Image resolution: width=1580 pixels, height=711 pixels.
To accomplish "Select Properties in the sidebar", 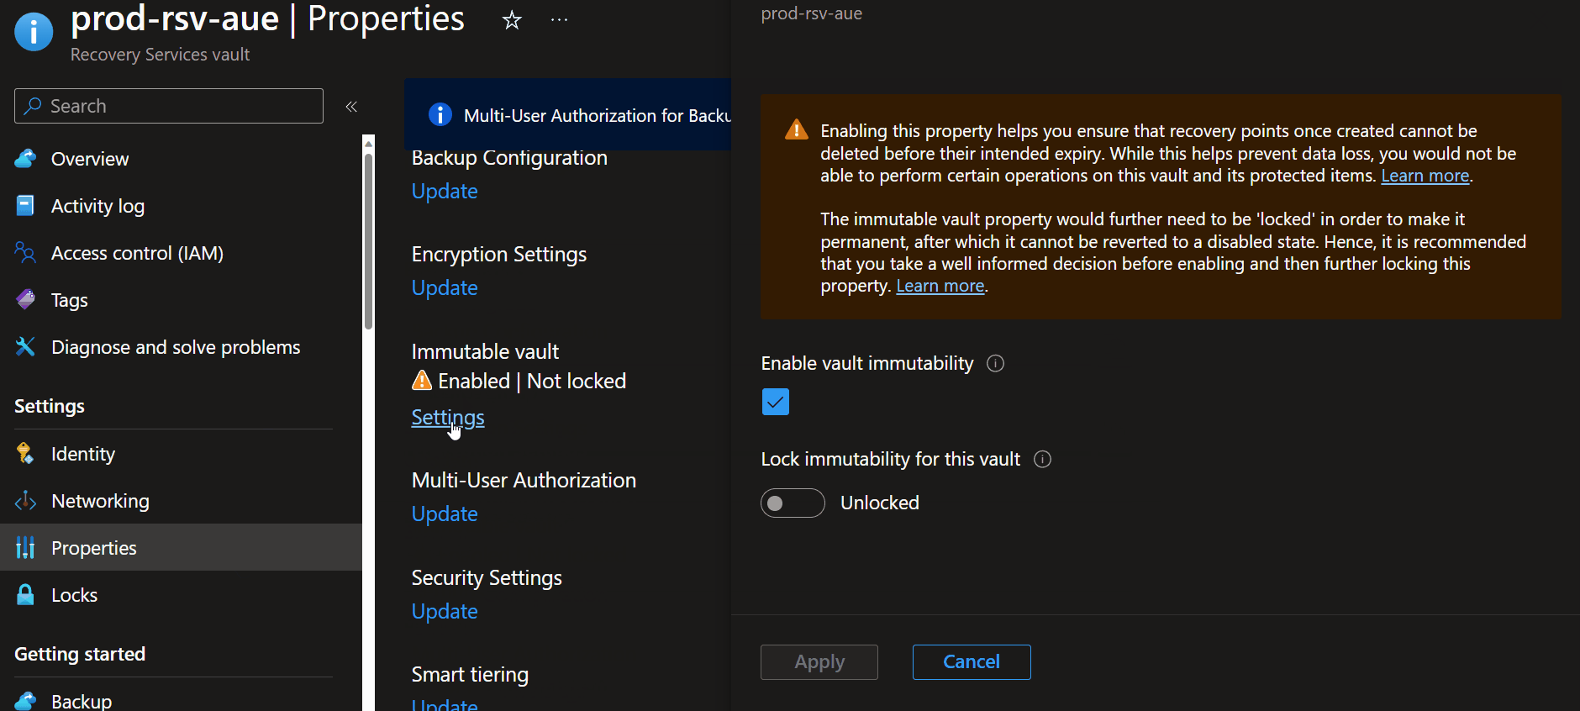I will click(181, 548).
